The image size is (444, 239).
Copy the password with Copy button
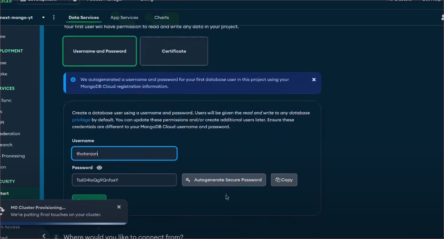click(x=284, y=180)
